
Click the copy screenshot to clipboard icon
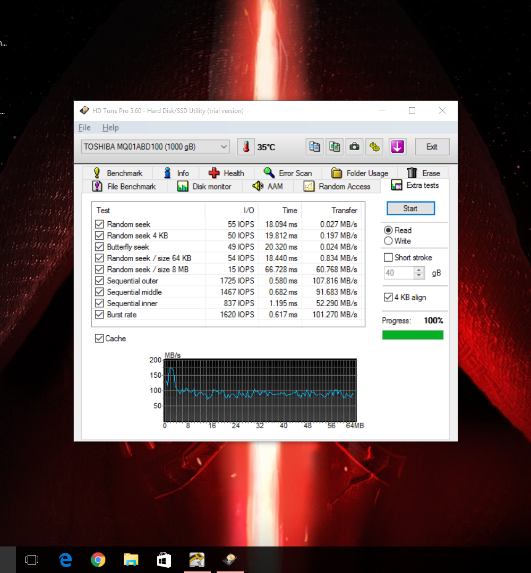coord(334,147)
